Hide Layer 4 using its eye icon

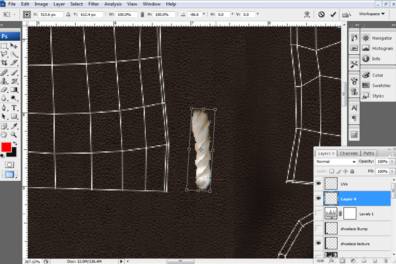319,198
